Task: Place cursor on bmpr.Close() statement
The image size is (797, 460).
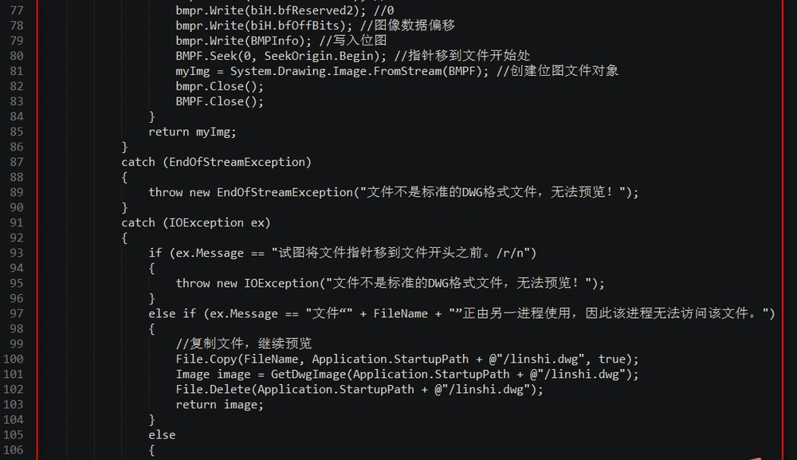Action: [x=208, y=86]
